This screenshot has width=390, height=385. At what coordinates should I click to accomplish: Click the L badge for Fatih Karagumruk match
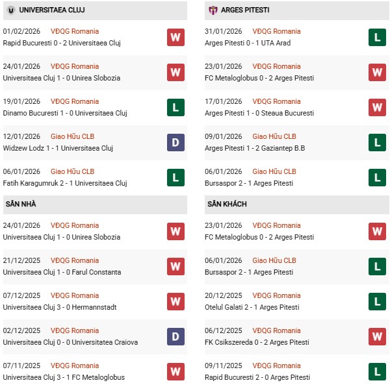coord(175,177)
